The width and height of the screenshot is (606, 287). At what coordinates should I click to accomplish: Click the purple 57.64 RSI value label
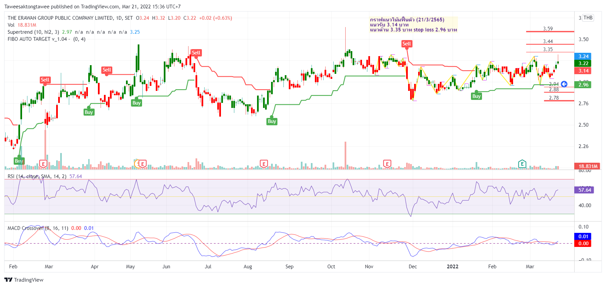pos(584,190)
